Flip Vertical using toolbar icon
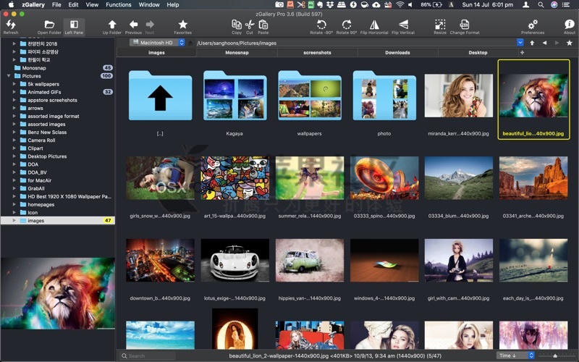 (x=403, y=27)
